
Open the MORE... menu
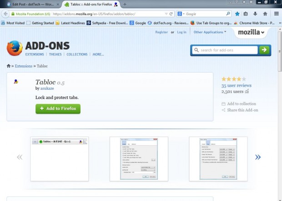[x=98, y=54]
